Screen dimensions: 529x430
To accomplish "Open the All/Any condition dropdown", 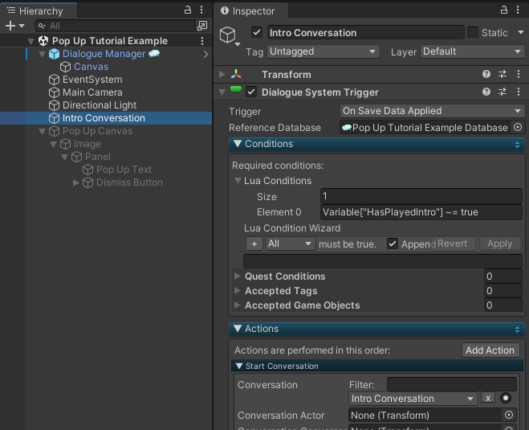I will (290, 244).
